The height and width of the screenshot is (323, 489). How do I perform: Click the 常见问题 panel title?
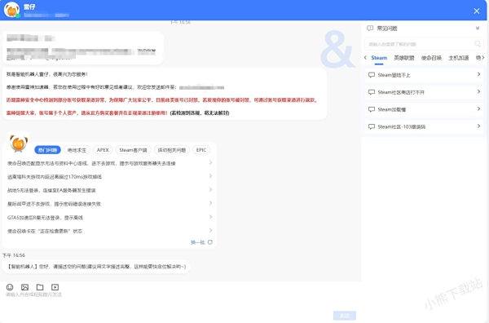[x=387, y=29]
